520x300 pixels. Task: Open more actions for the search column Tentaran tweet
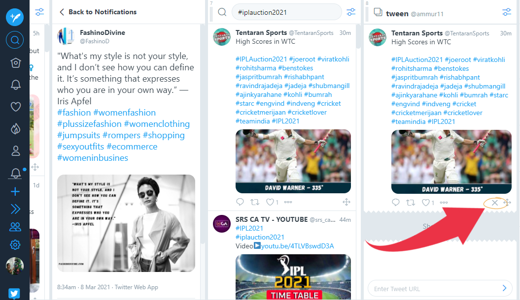pos(288,202)
